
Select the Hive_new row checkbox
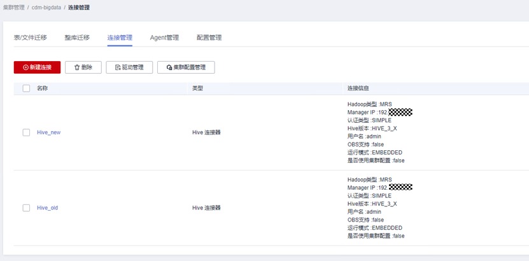26,132
